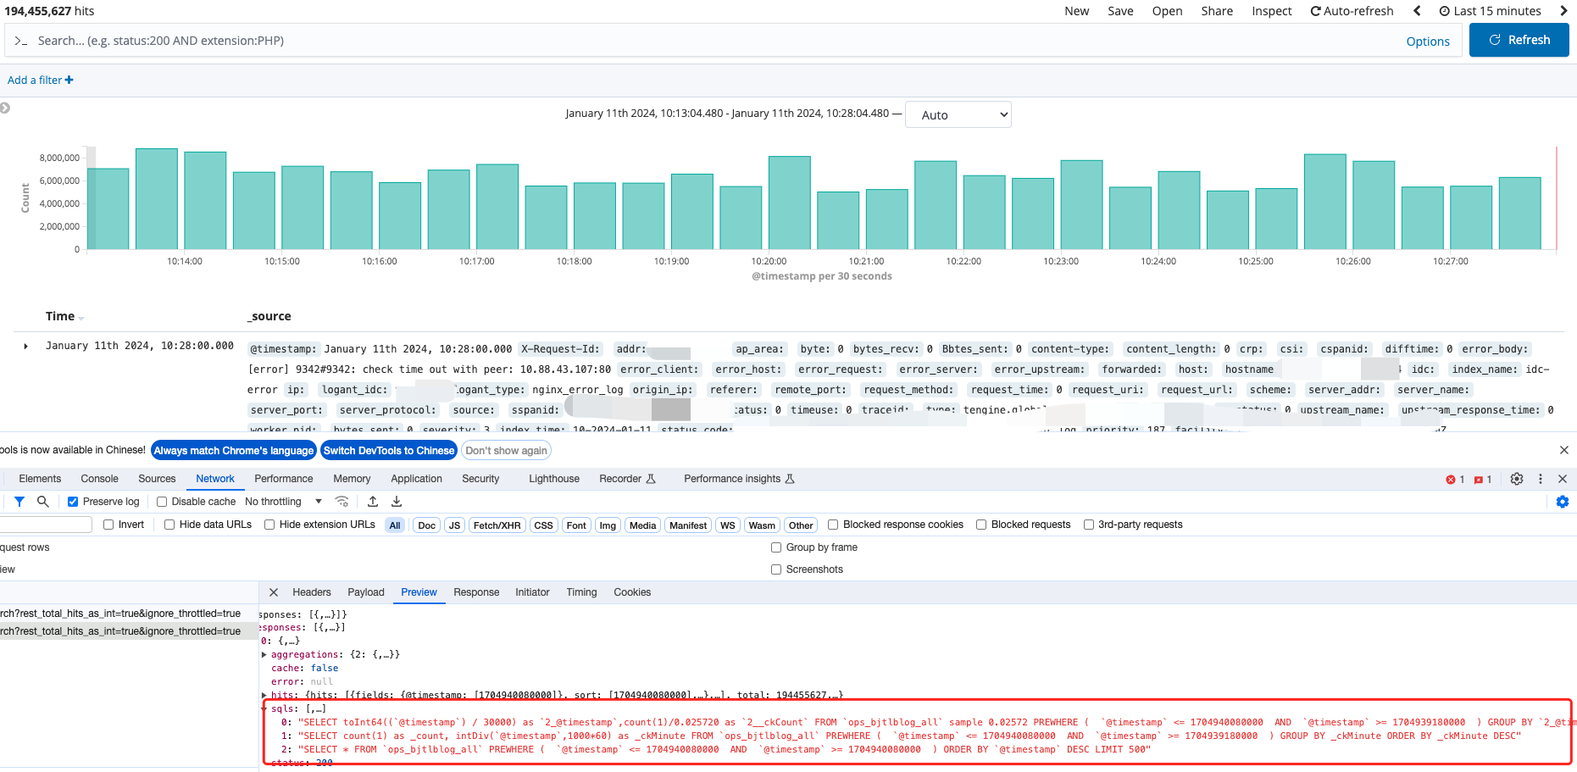
Task: Toggle the Preserve log checkbox
Action: pyautogui.click(x=73, y=502)
